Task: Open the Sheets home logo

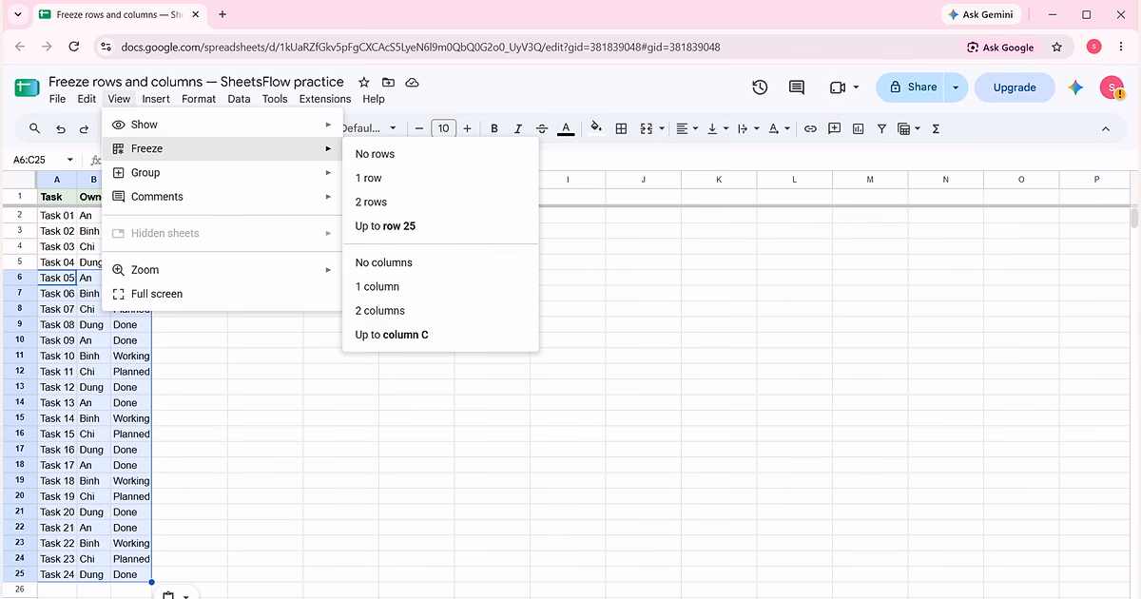Action: (x=27, y=87)
